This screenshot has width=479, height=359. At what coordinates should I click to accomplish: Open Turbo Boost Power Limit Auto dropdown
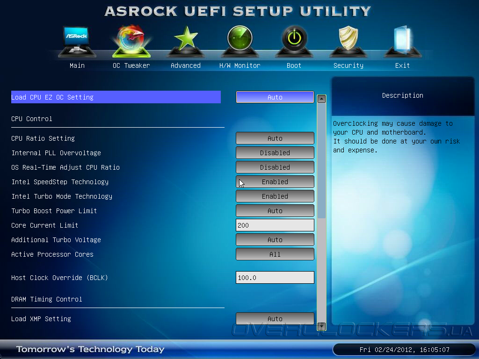click(x=275, y=211)
